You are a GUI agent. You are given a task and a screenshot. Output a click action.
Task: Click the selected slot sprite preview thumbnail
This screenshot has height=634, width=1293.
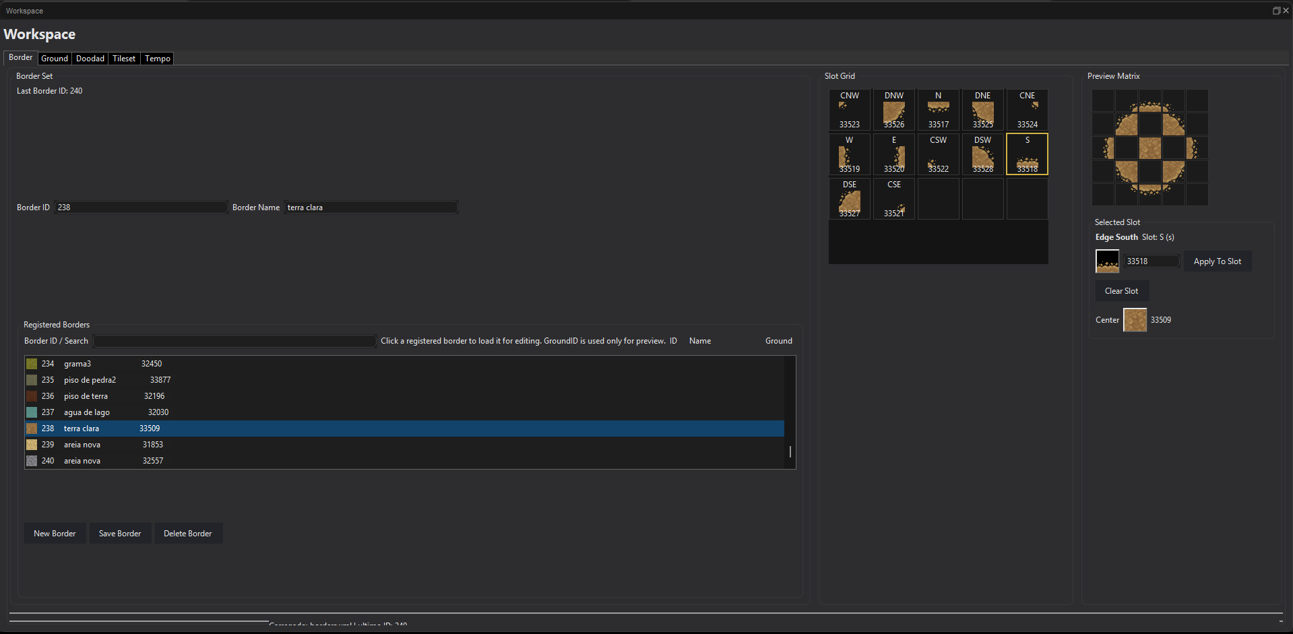click(1107, 261)
